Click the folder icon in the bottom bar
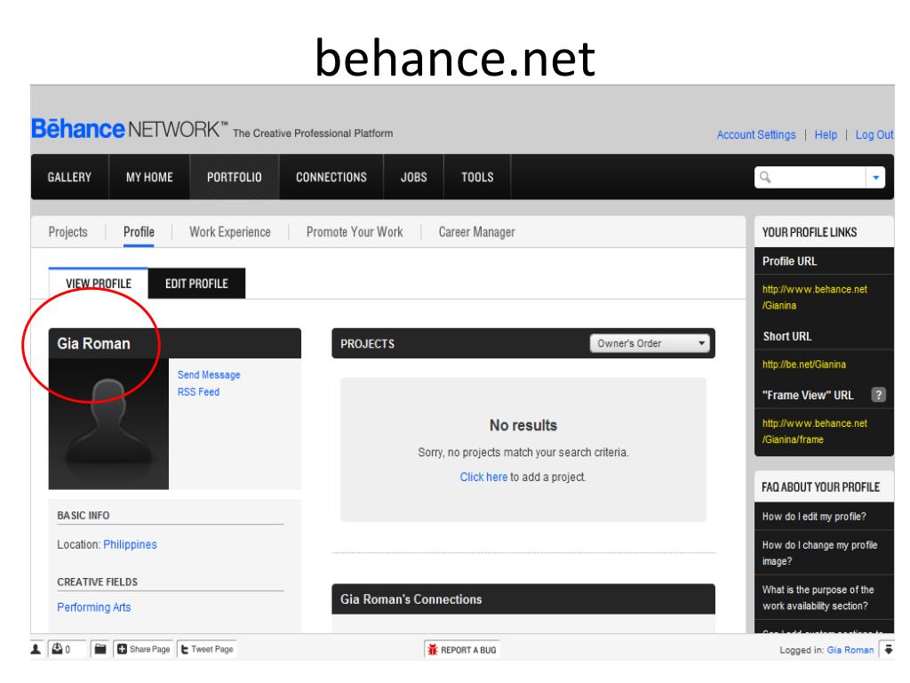Image resolution: width=910 pixels, height=683 pixels. pos(100,648)
